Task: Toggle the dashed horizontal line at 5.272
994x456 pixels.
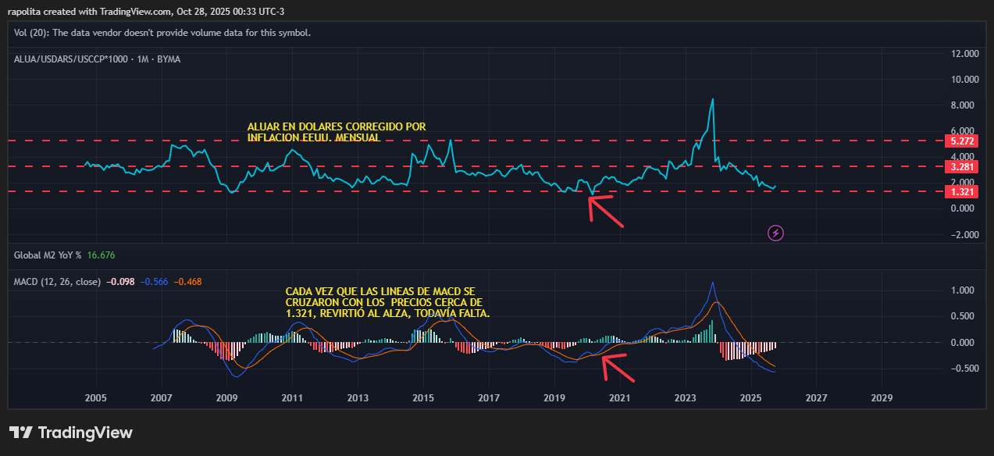Action: click(961, 141)
